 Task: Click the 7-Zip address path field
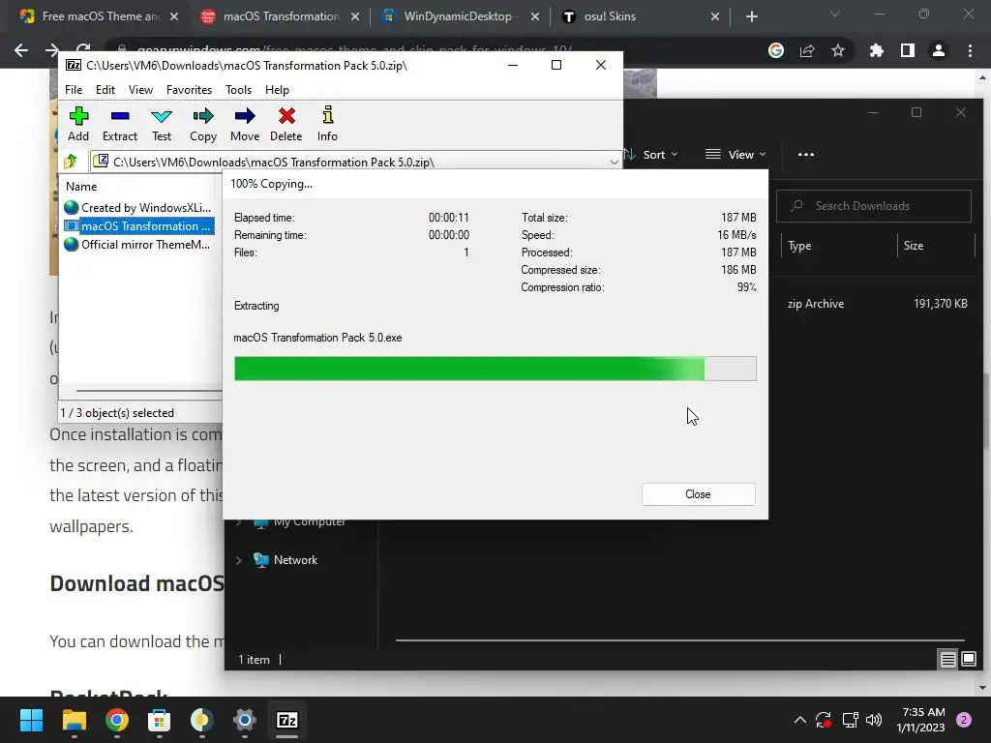pyautogui.click(x=356, y=163)
